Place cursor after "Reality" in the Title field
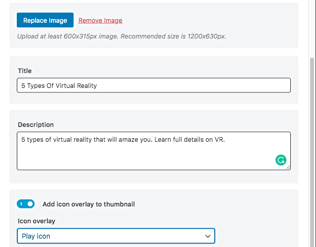This screenshot has width=316, height=247. point(97,85)
